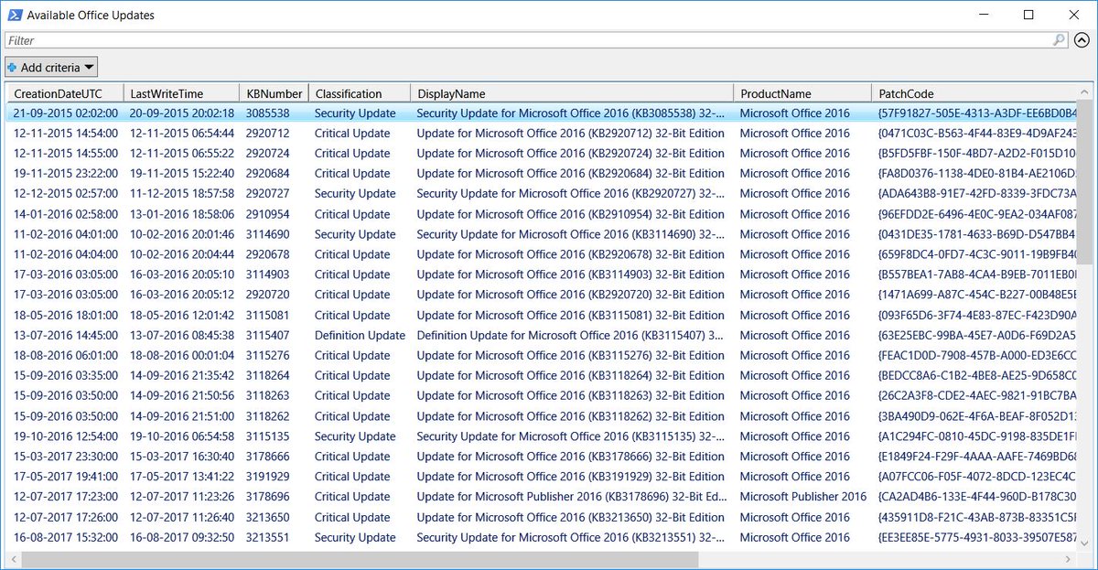Sort by the DisplayName column header
1098x570 pixels.
572,93
